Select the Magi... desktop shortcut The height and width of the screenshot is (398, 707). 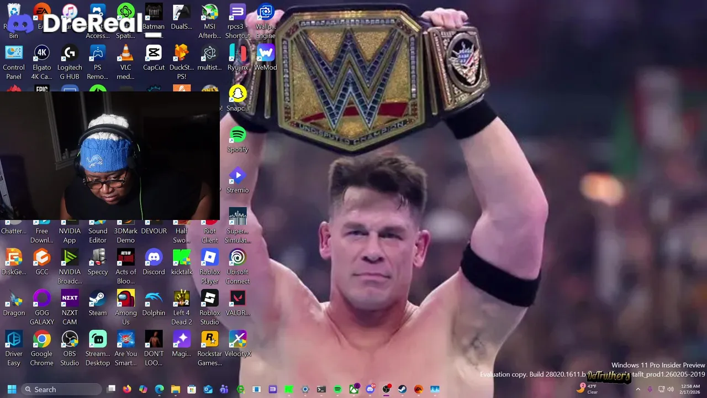pos(182,344)
